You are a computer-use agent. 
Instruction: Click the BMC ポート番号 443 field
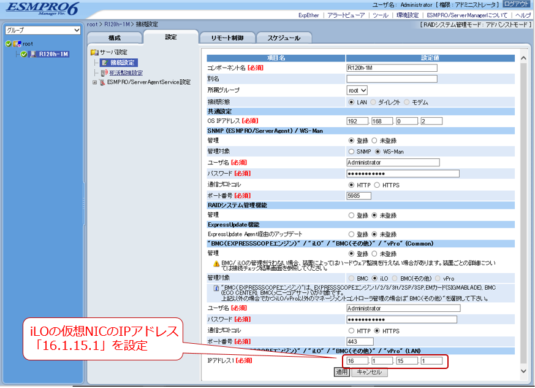360,341
